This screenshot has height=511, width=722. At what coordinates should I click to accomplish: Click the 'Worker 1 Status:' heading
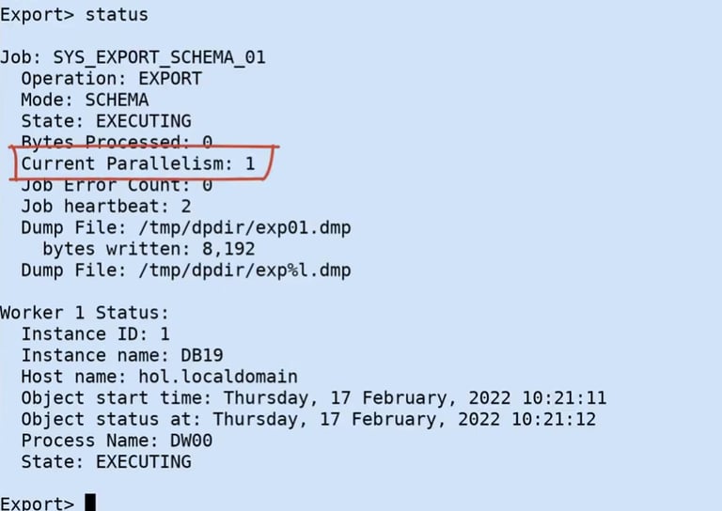[85, 313]
